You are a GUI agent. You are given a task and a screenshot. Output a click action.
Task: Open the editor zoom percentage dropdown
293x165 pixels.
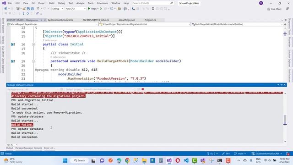[12, 145]
